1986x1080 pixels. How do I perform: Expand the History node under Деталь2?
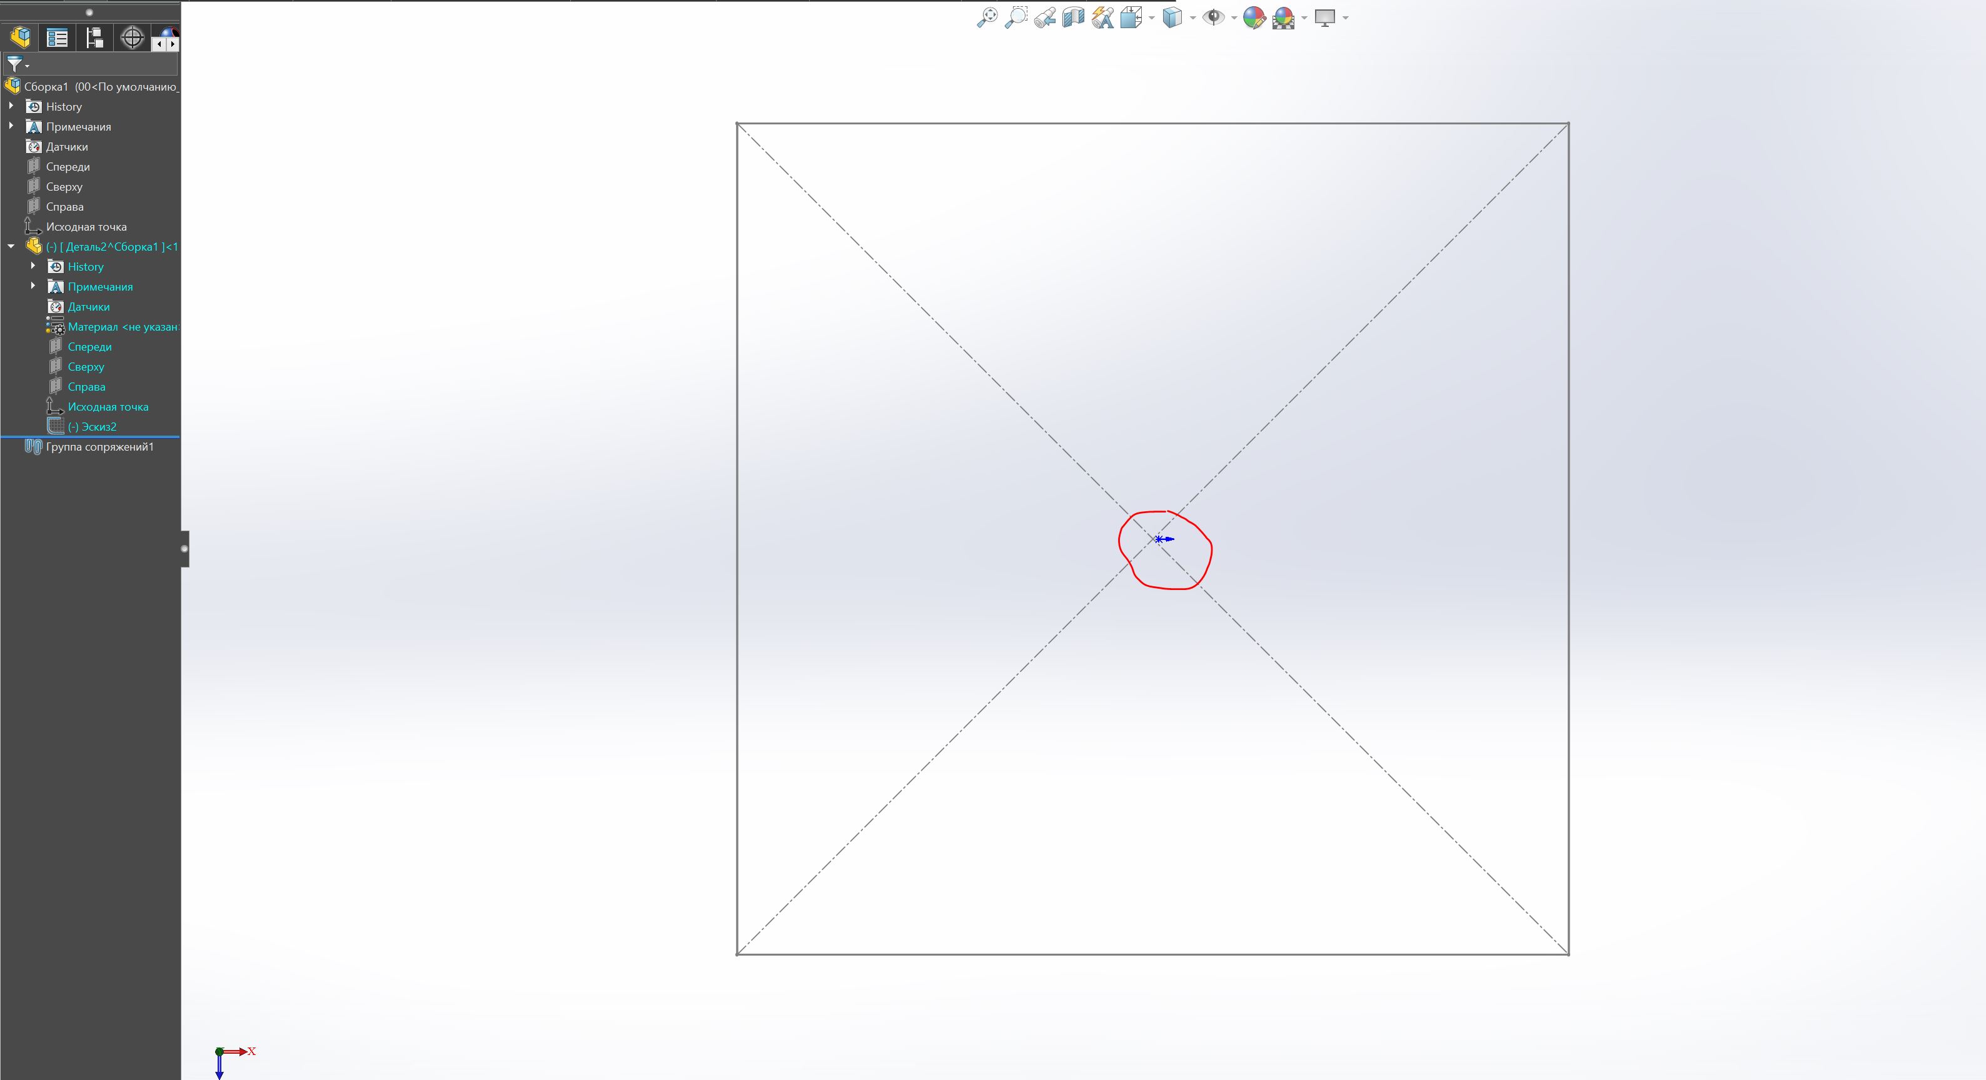[x=33, y=266]
